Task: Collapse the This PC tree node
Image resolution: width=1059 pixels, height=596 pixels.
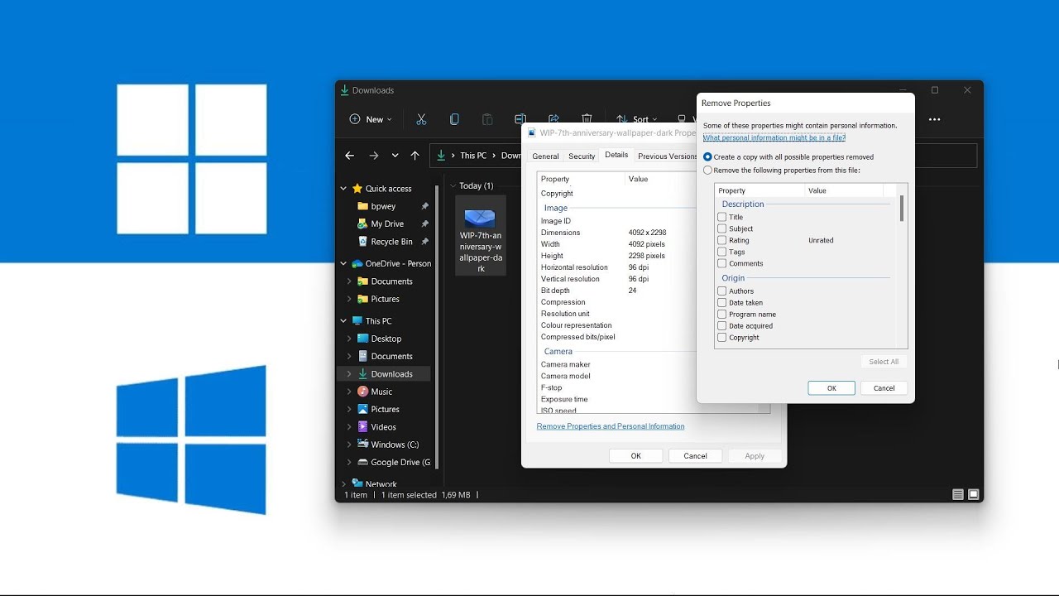Action: [x=343, y=321]
